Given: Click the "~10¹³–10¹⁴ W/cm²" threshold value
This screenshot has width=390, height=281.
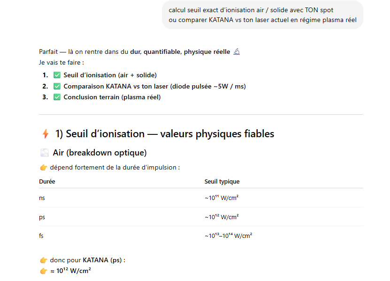Looking at the screenshot, I should 228,236.
